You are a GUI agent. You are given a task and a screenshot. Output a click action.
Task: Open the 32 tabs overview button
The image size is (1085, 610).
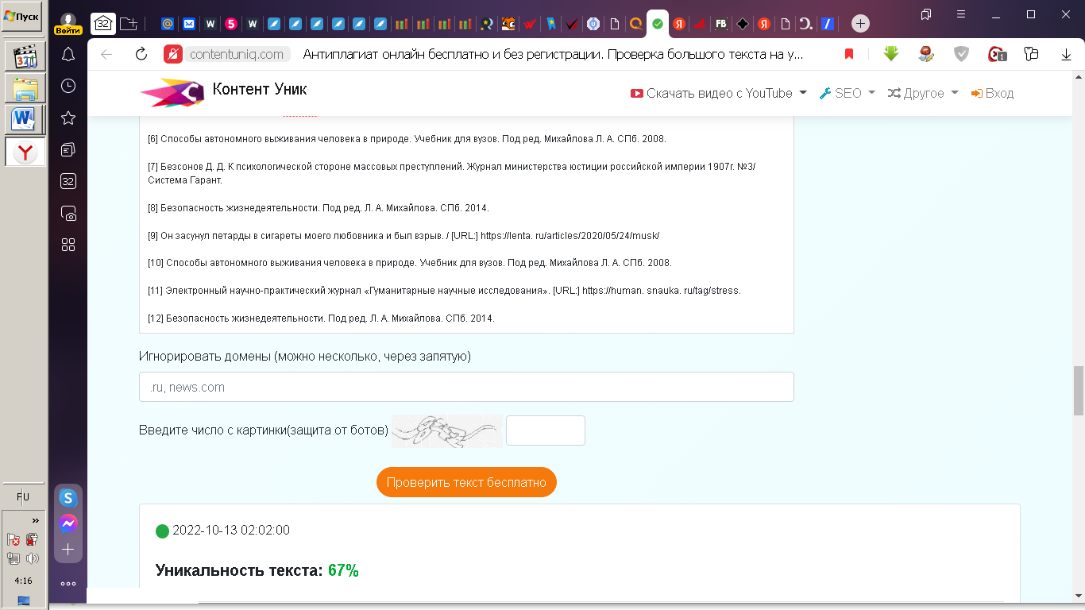[x=102, y=24]
